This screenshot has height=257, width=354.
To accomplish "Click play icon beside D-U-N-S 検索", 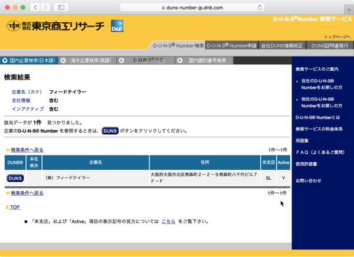I will point(122,61).
